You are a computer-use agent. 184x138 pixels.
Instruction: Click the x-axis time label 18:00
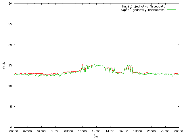tap(137, 131)
